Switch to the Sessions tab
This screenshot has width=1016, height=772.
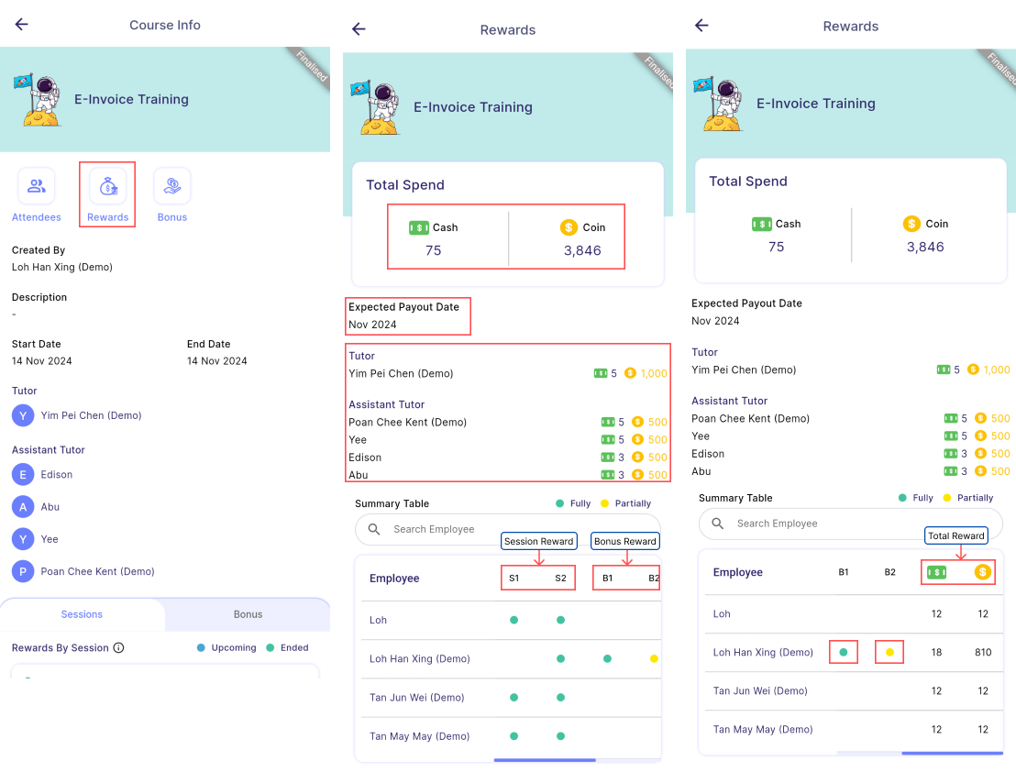pyautogui.click(x=83, y=614)
